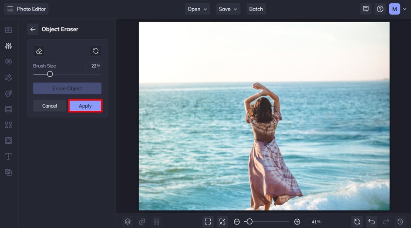The image size is (411, 228).
Task: Click the undo arrow in bottom bar
Action: (371, 221)
